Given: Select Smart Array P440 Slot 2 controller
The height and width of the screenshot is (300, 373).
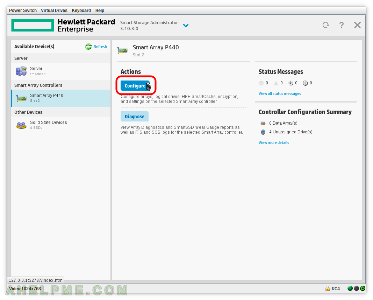Looking at the screenshot, I should pyautogui.click(x=61, y=98).
